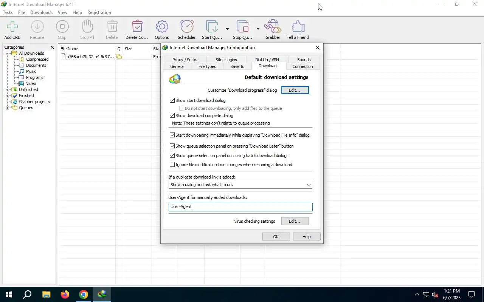Switch to the General tab
Screen dimensions: 484x302
tap(177, 66)
